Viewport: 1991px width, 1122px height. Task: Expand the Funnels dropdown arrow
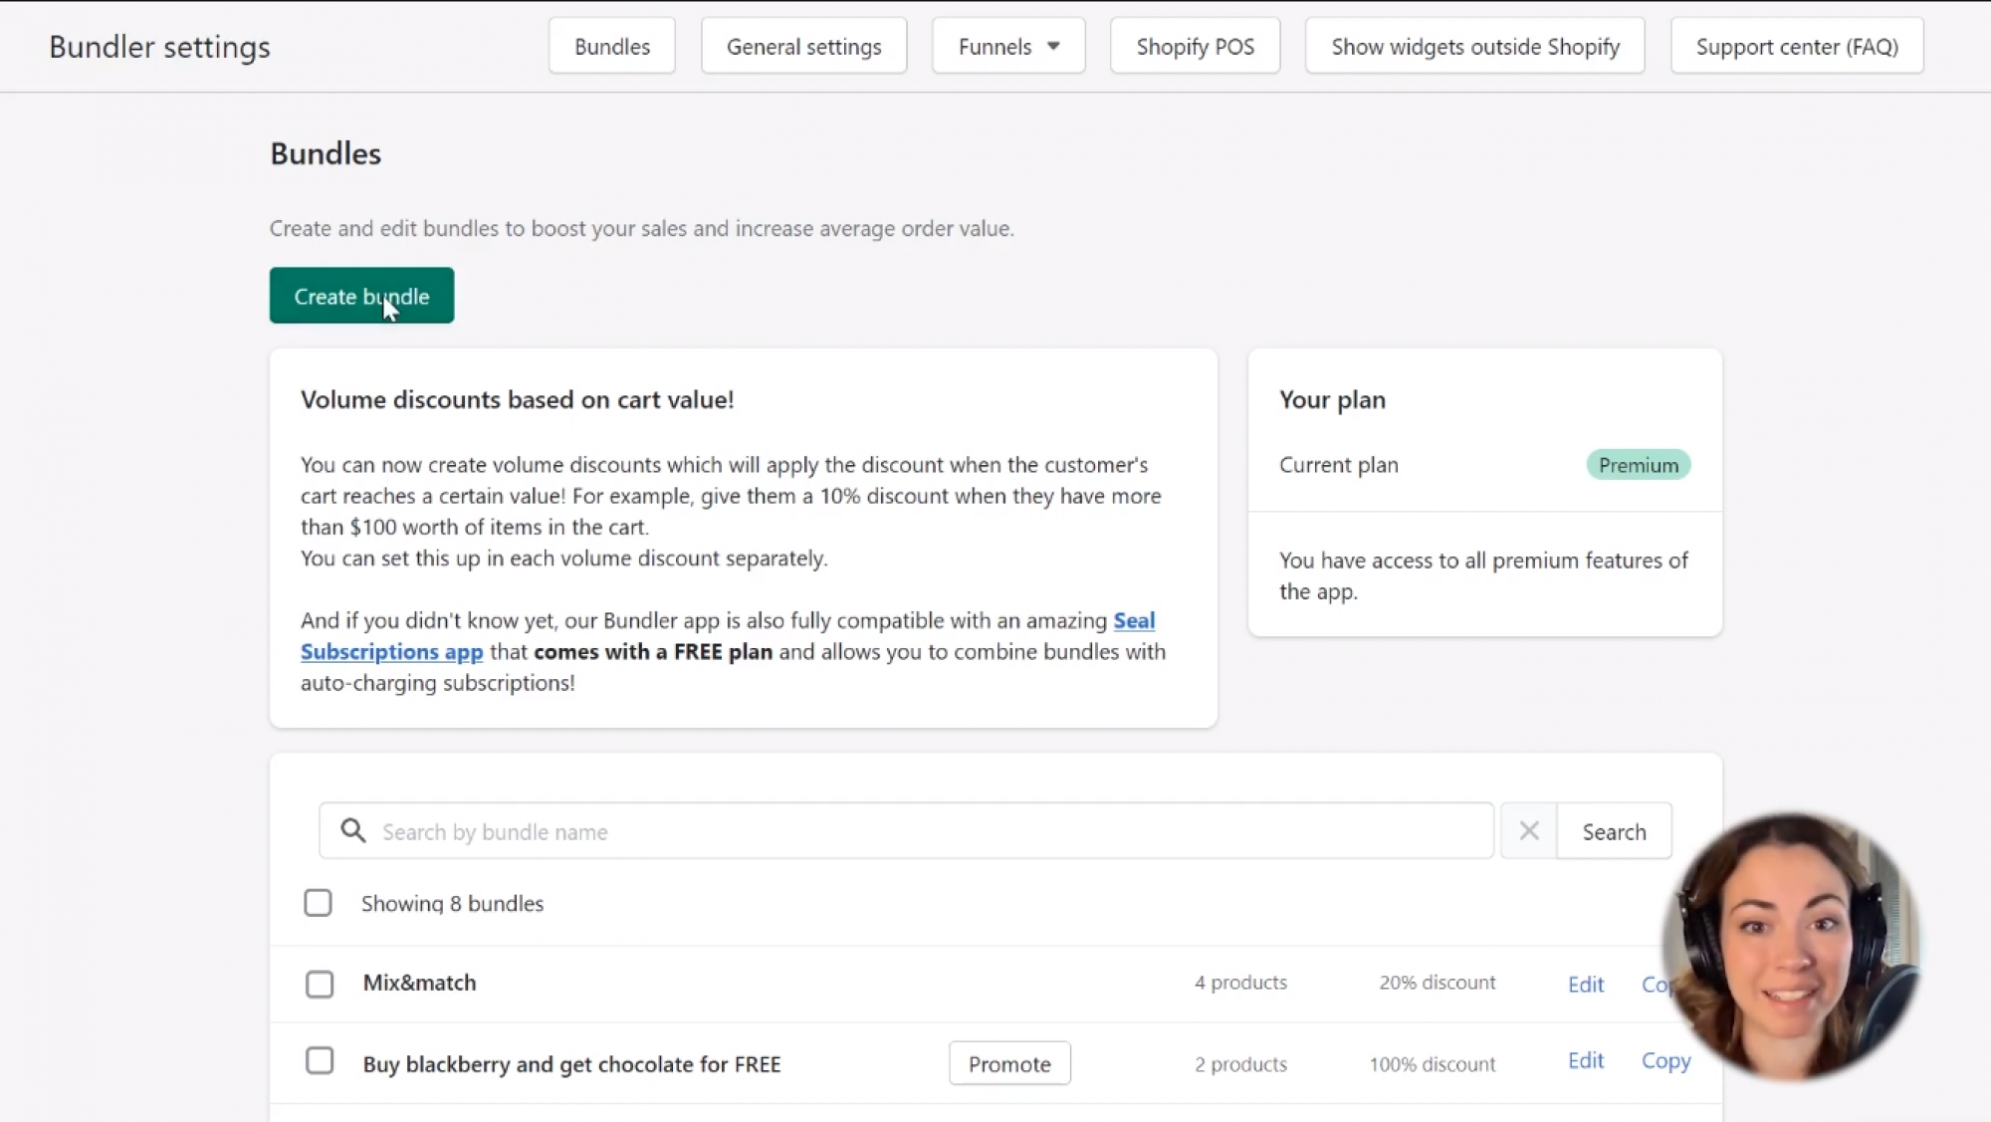[x=1053, y=46]
